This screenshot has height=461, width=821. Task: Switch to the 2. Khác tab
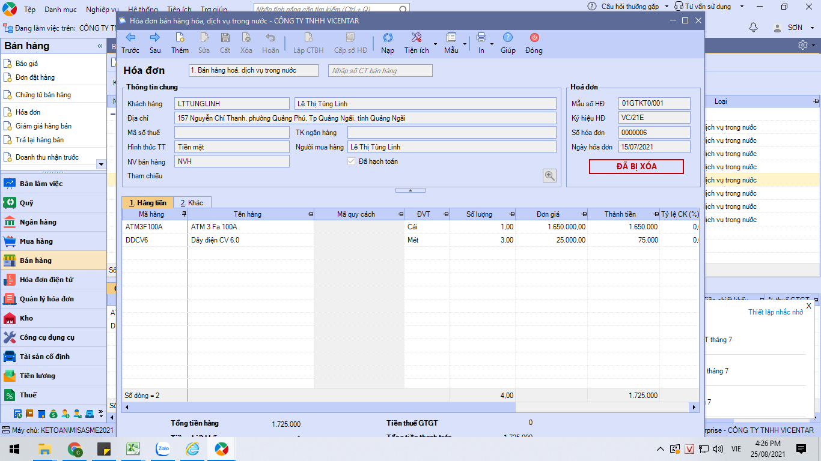point(192,203)
